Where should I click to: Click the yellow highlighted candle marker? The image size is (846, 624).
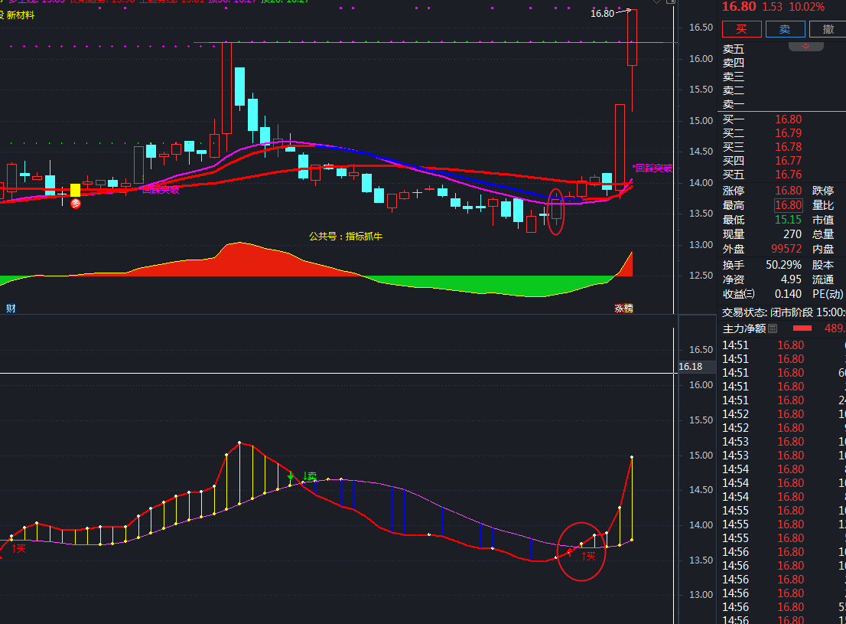pyautogui.click(x=76, y=190)
